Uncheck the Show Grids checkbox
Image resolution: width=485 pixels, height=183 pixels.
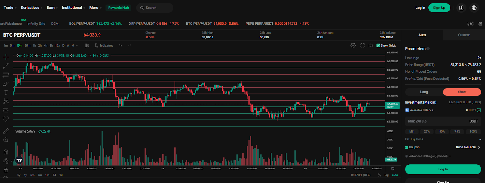click(x=378, y=46)
